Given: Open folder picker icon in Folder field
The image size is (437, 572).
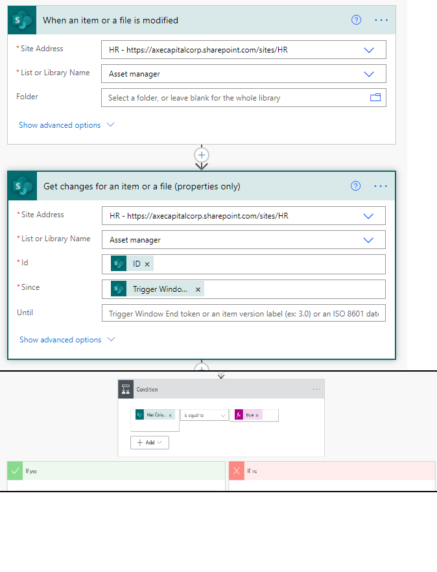Looking at the screenshot, I should 375,97.
